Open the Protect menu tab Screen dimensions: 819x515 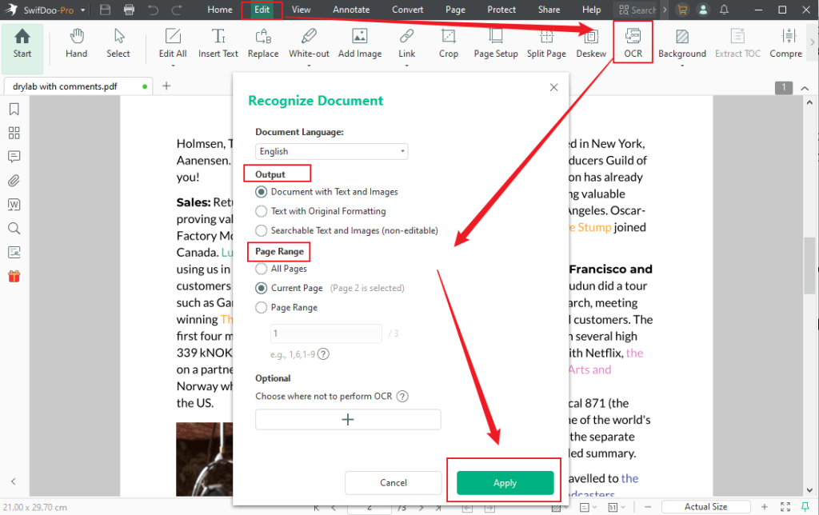[501, 10]
